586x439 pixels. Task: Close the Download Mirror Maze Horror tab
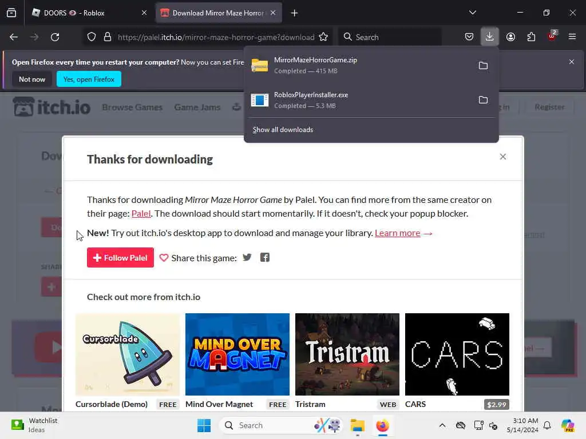click(x=273, y=13)
